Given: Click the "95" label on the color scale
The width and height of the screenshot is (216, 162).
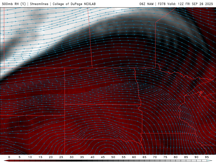Looking at the screenshot, I should tap(207, 157).
